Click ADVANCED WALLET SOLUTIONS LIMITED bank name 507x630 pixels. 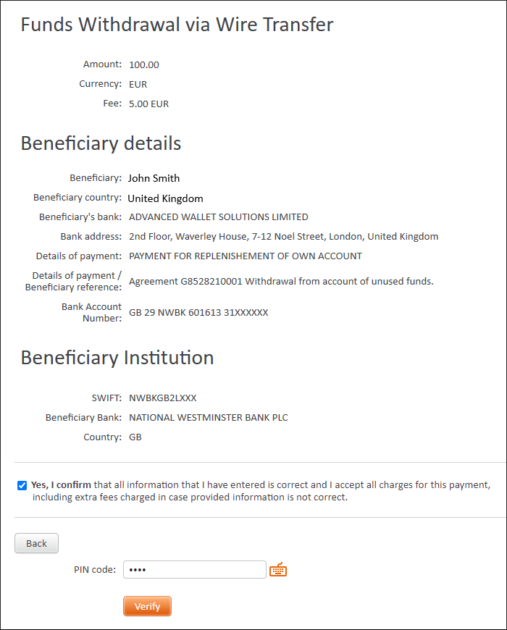coord(219,217)
